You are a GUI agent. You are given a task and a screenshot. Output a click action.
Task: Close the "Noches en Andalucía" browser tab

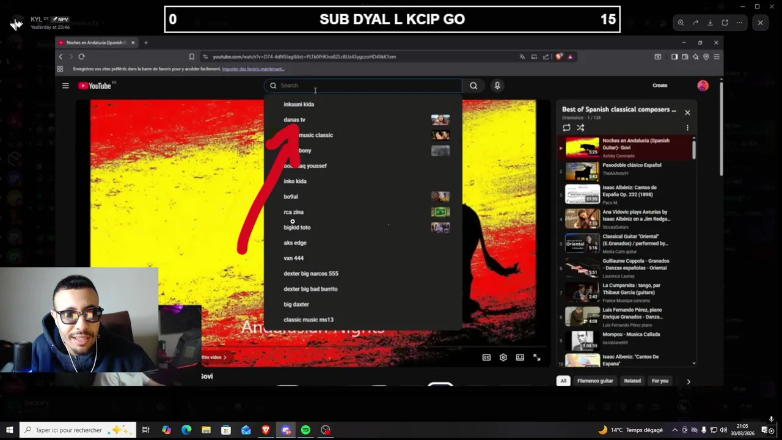(132, 43)
